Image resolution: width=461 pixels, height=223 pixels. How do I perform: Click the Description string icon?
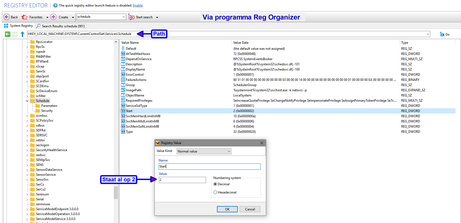pyautogui.click(x=123, y=64)
